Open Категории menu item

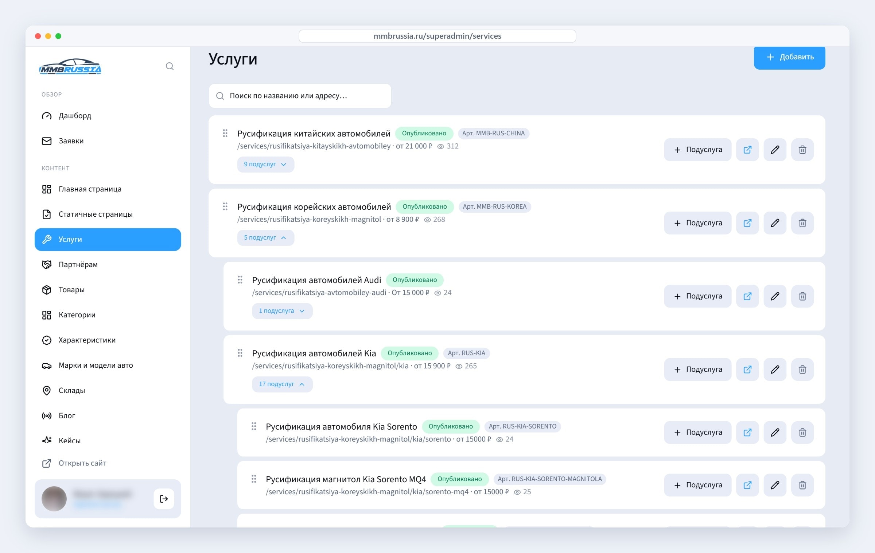coord(108,315)
